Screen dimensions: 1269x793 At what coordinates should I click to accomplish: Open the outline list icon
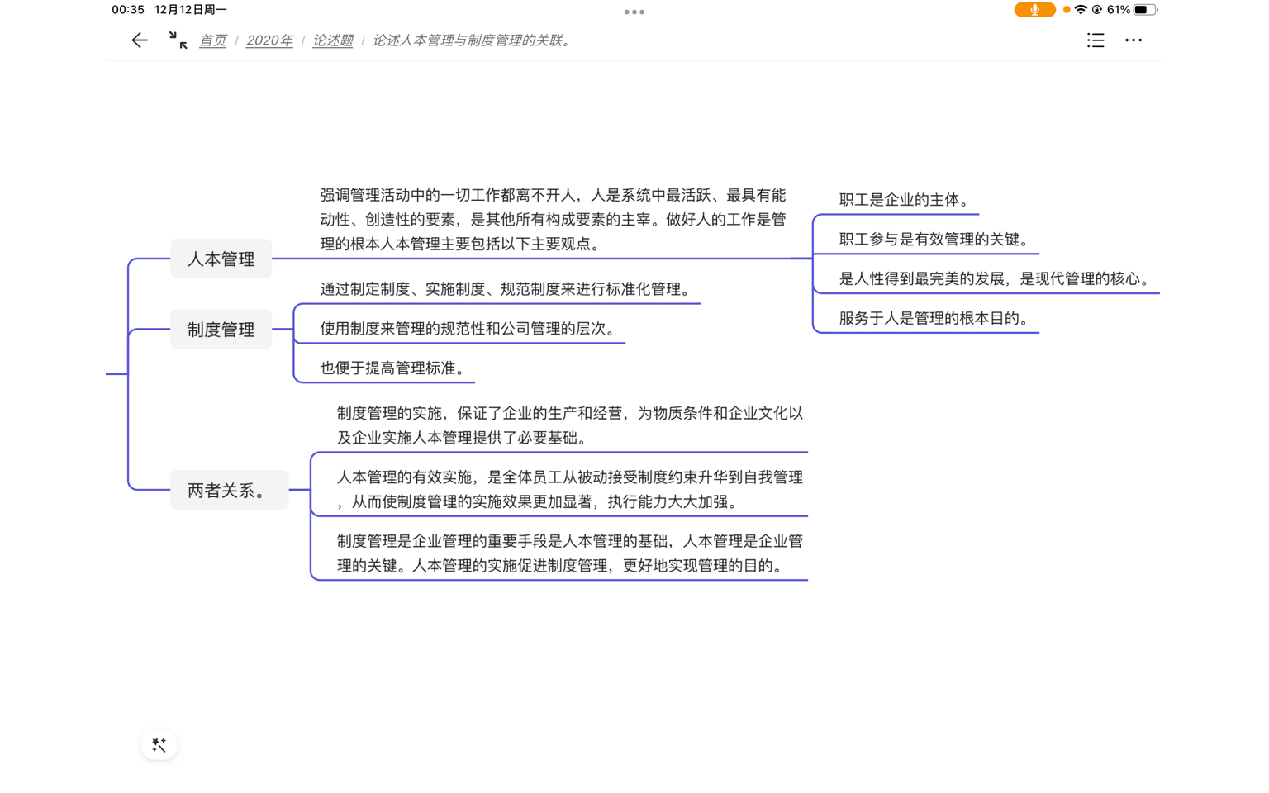coord(1096,40)
